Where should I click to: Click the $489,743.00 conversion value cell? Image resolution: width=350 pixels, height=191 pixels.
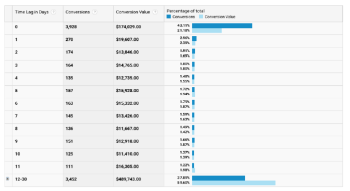(128, 179)
